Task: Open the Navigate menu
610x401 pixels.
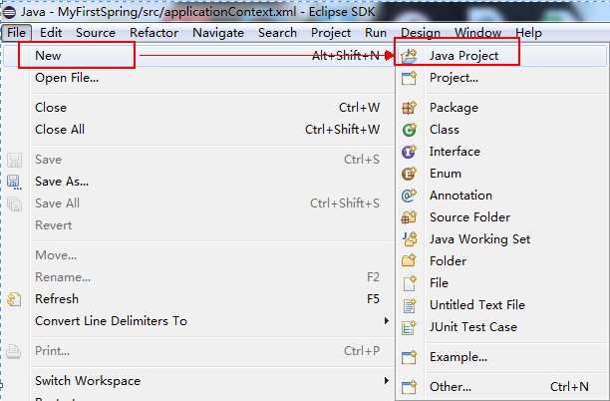Action: coord(218,33)
